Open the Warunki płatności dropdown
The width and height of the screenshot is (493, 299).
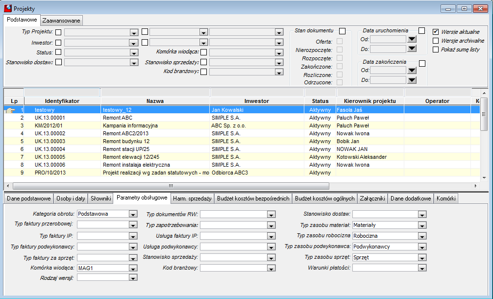tap(422, 268)
